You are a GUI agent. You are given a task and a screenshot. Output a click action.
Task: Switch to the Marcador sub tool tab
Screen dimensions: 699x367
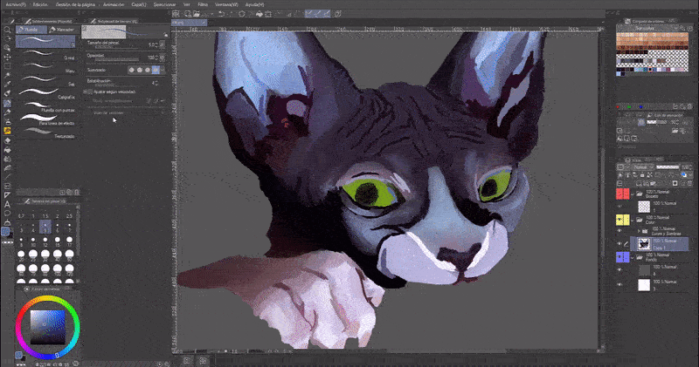click(62, 30)
